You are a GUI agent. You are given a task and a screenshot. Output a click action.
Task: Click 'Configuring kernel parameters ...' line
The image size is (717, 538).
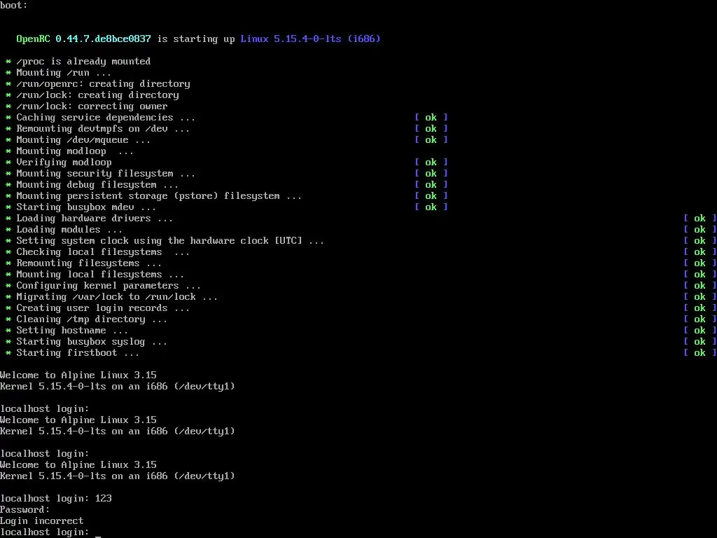tap(109, 286)
